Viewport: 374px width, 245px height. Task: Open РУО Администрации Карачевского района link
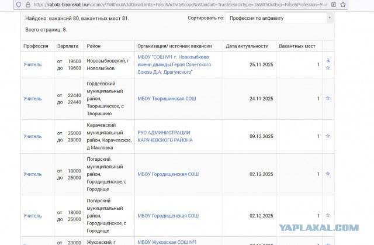(x=165, y=136)
